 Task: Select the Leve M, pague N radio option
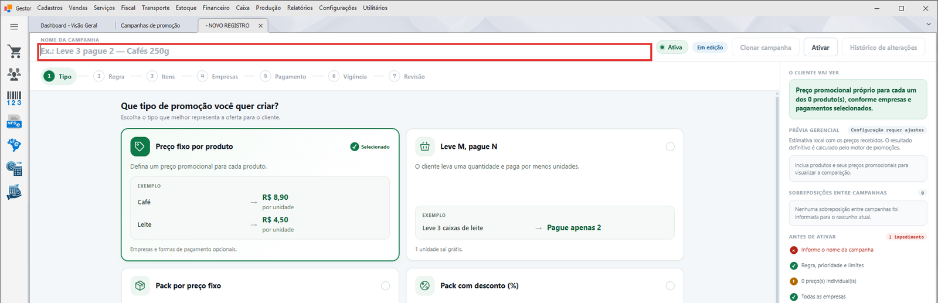pyautogui.click(x=670, y=147)
